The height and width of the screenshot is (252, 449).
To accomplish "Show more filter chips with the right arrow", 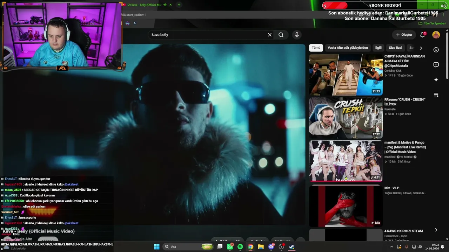I will [x=421, y=48].
